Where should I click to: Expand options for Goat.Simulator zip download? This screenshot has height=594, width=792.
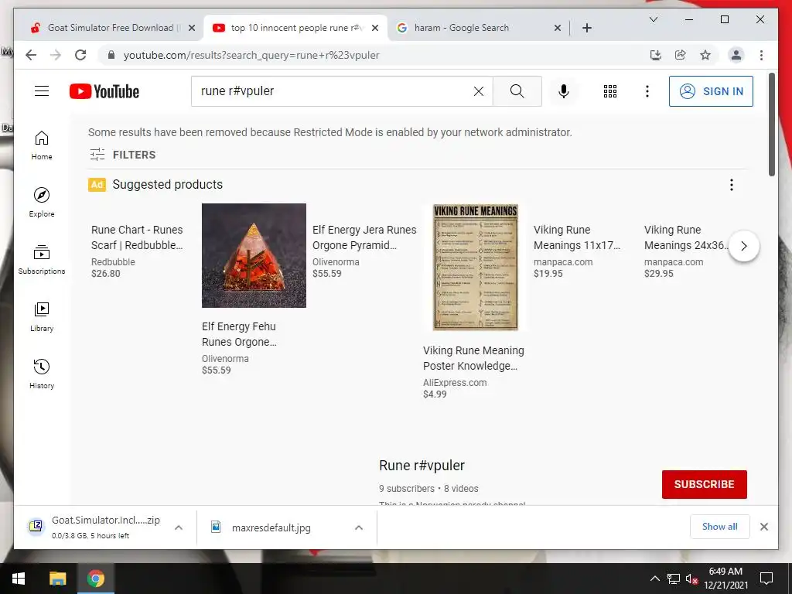(x=179, y=527)
